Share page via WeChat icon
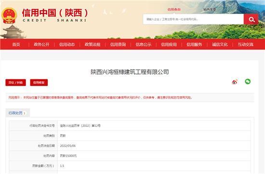This screenshot has width=265, height=174. [248, 82]
